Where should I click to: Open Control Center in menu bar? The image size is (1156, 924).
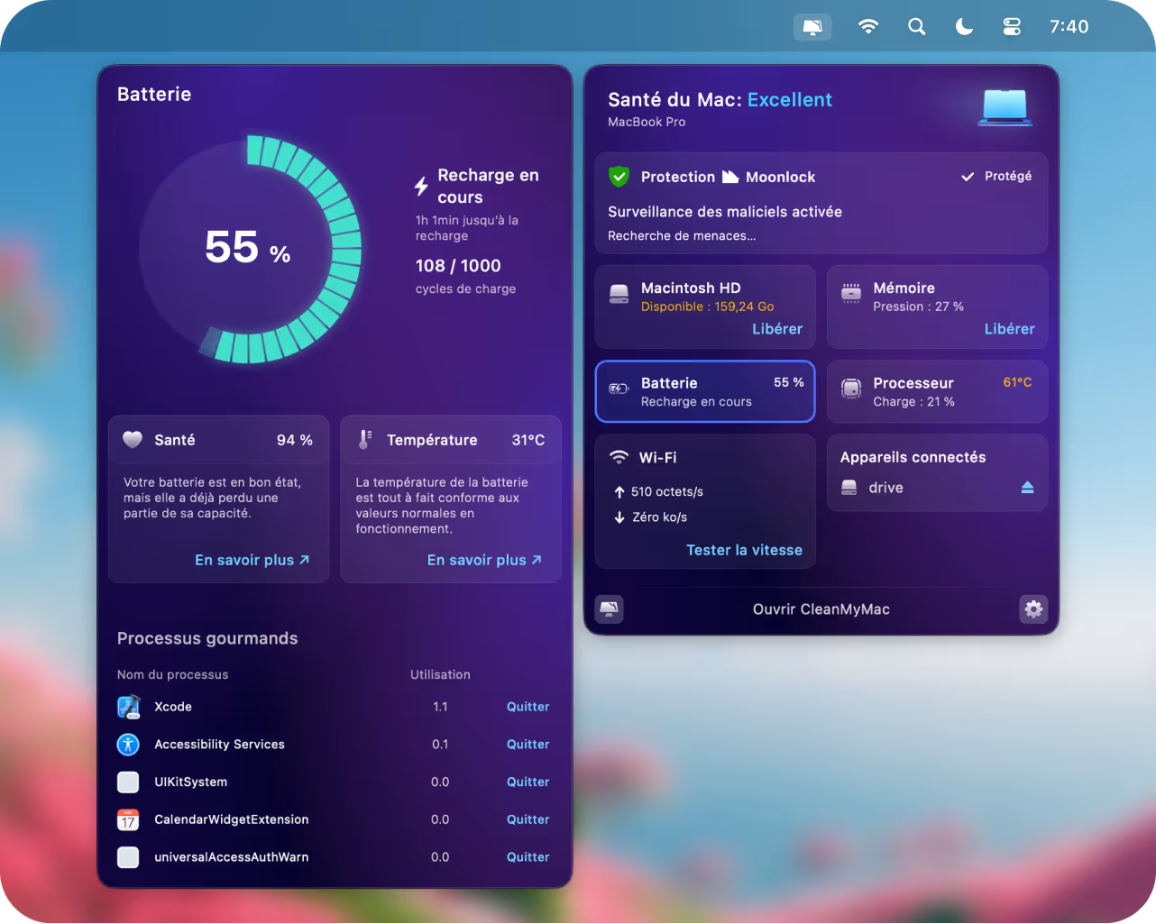(1012, 27)
